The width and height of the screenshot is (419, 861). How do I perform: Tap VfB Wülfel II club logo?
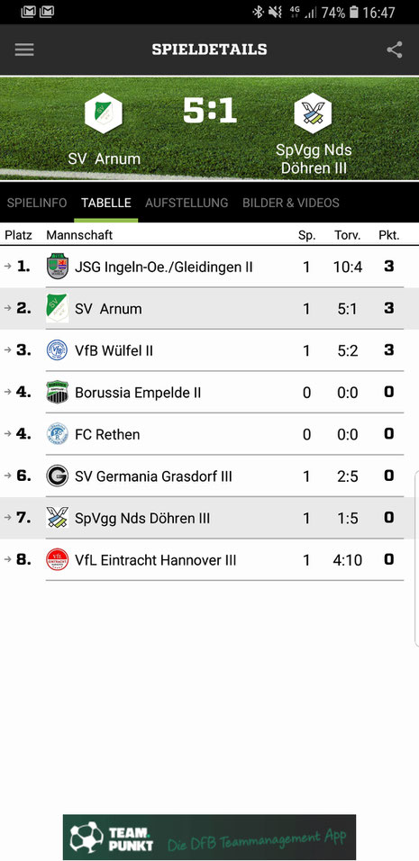(x=57, y=349)
